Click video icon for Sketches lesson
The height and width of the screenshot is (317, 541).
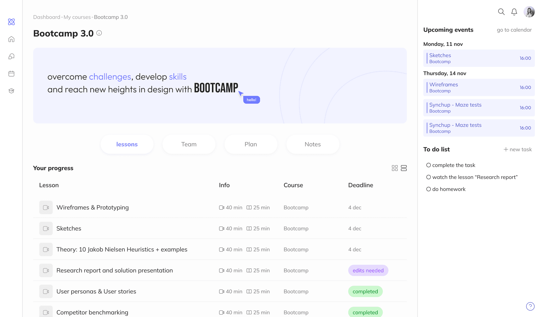(46, 229)
